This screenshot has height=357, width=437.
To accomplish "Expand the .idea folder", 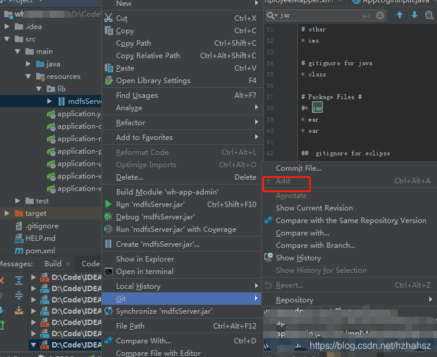I will point(7,27).
